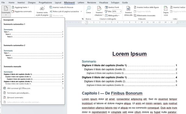Select Altri sommari di Office.com menu entry
Viewport: 186px width, 114px height.
33,88
